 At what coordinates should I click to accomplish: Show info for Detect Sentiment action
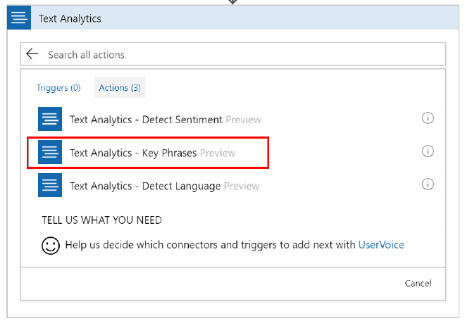(428, 118)
